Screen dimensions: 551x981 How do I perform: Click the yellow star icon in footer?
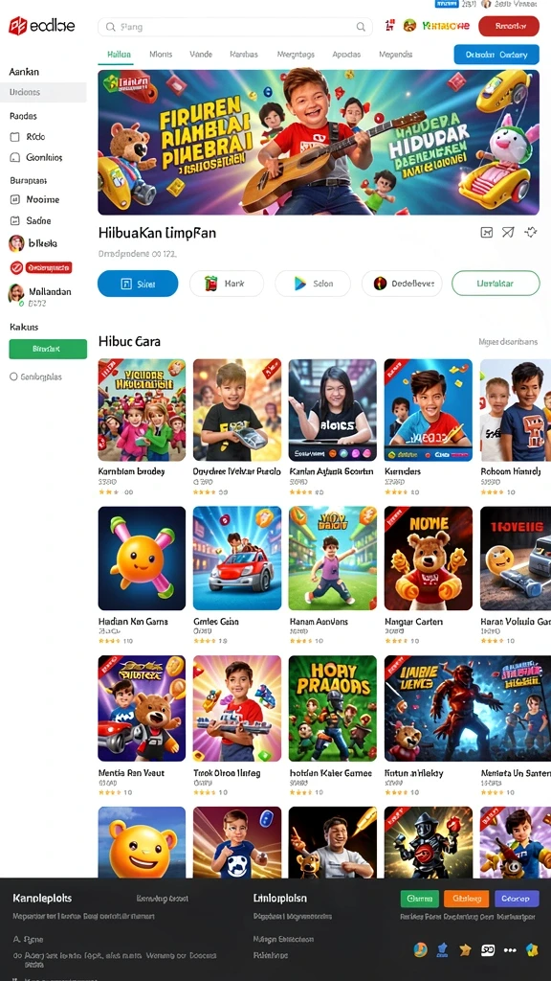point(465,949)
